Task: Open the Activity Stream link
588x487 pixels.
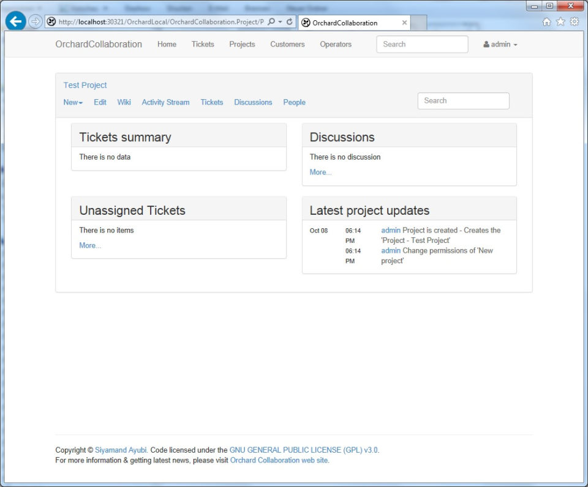Action: click(165, 102)
